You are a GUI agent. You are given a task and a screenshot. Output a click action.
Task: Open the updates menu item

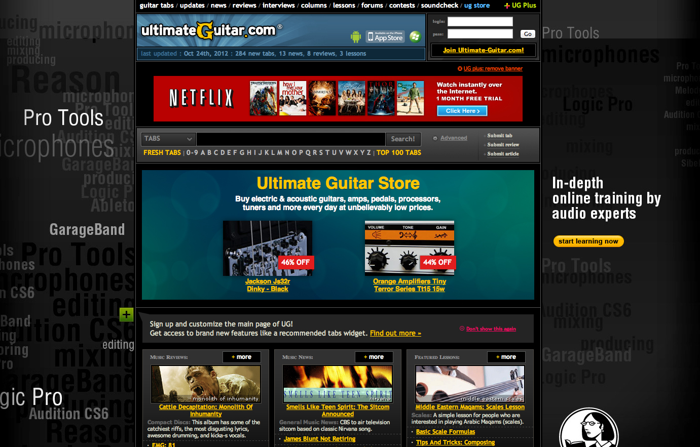[192, 6]
